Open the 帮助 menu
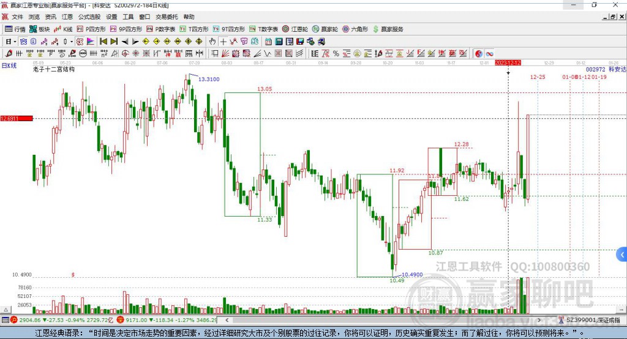Screen dimensions: 627x339 [x=189, y=17]
